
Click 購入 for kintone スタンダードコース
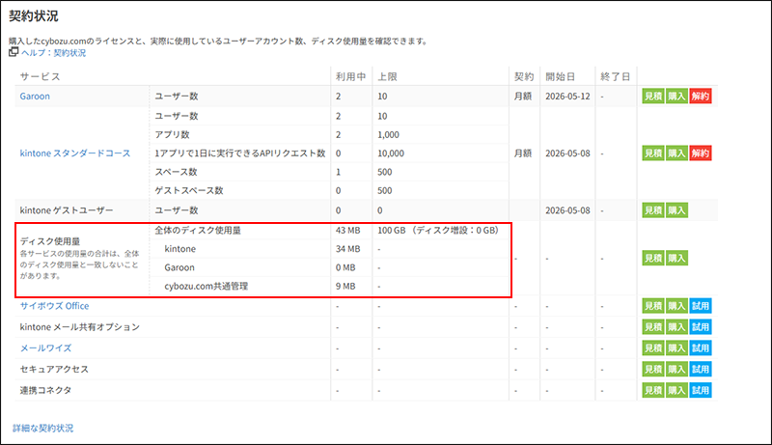pos(676,153)
